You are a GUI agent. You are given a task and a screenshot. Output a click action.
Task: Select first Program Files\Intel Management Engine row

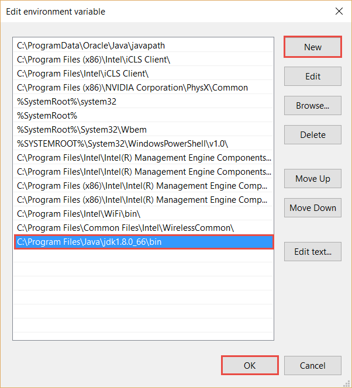[x=143, y=158]
